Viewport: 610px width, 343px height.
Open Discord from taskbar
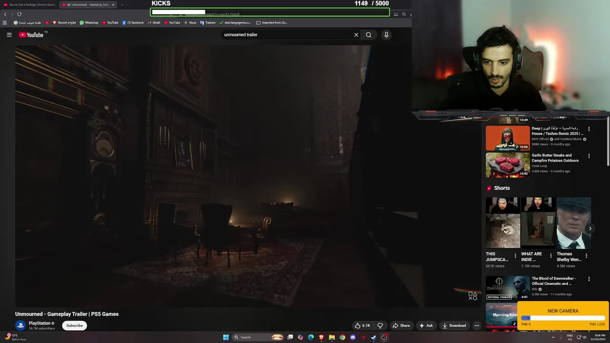tap(353, 337)
